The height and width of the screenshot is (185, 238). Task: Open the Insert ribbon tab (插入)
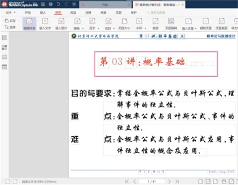click(43, 12)
